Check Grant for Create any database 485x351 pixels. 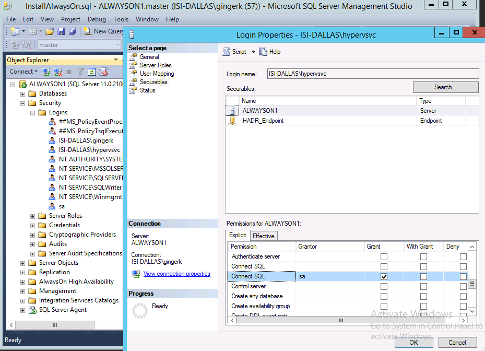click(x=384, y=296)
